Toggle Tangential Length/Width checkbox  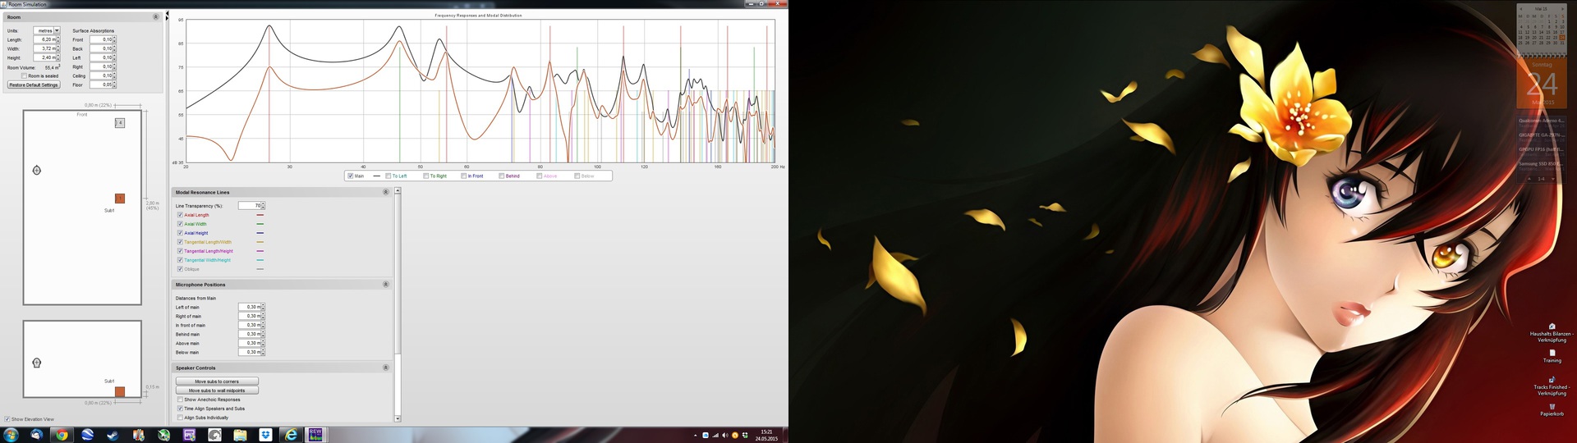click(180, 242)
